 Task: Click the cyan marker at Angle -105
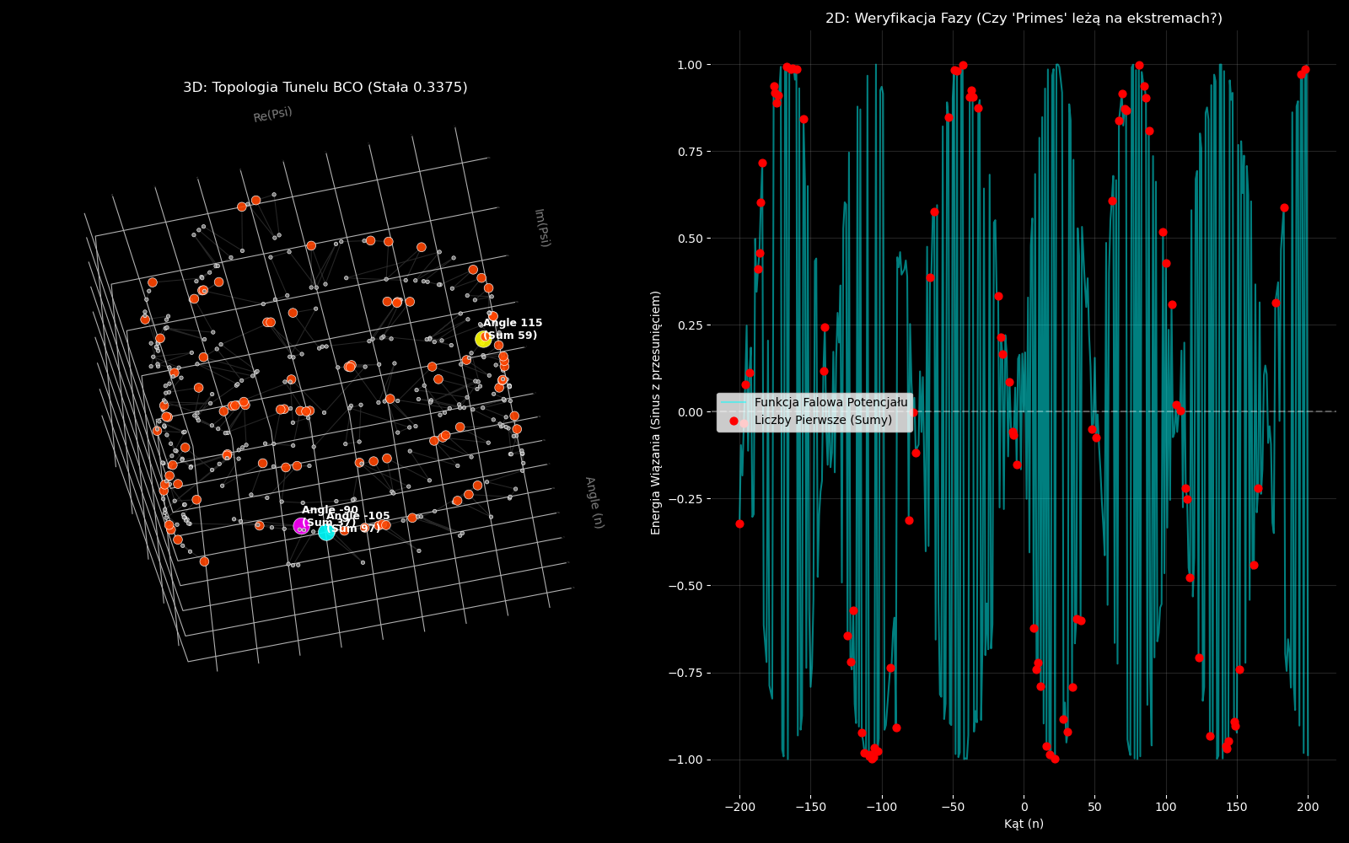click(x=326, y=532)
